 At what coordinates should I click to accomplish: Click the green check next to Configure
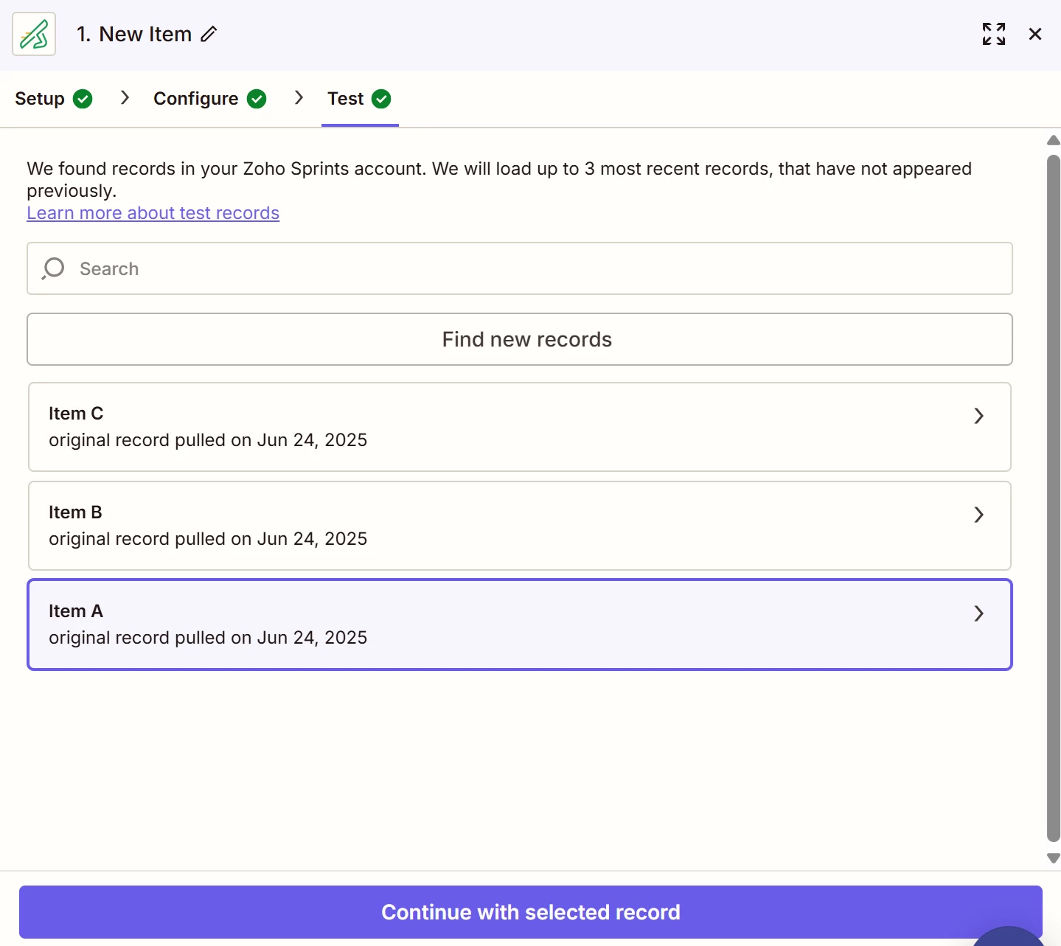[257, 99]
